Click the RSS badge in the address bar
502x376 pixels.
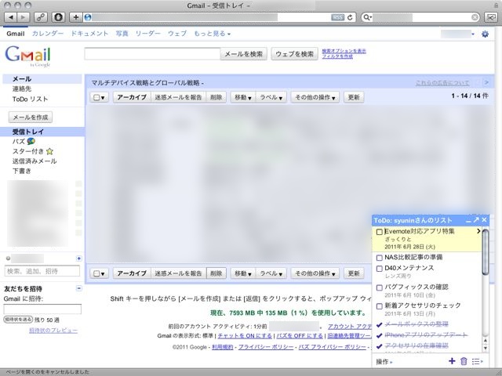tap(337, 17)
